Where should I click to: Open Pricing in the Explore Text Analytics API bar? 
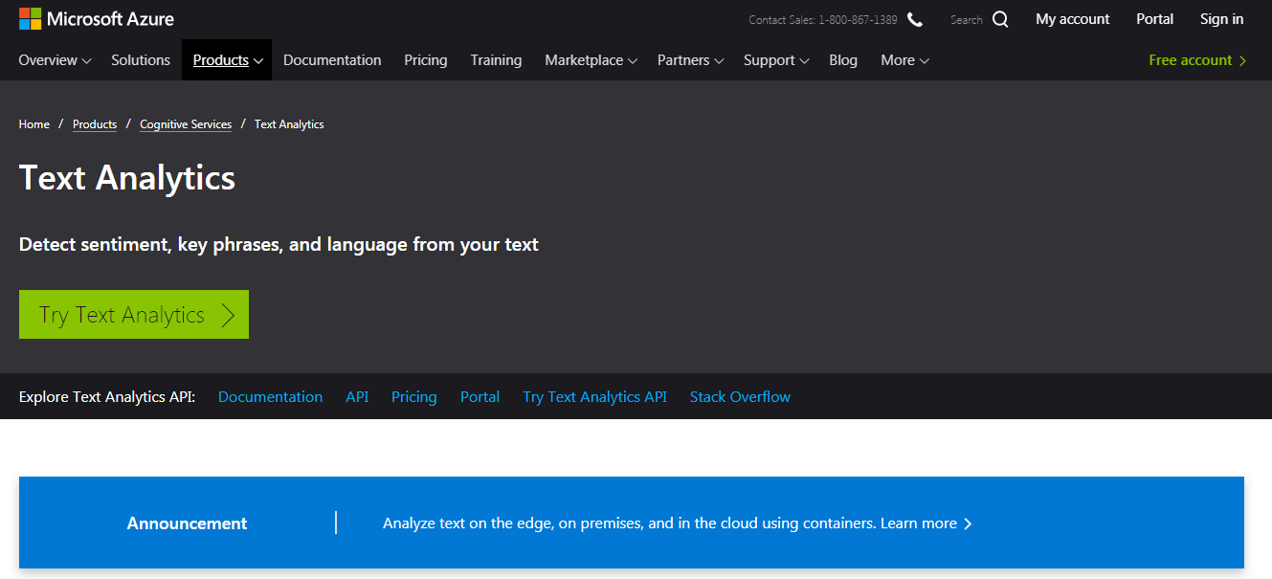(413, 397)
